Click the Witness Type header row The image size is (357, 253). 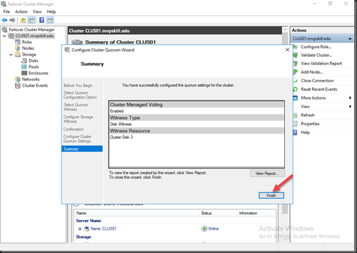tap(197, 118)
